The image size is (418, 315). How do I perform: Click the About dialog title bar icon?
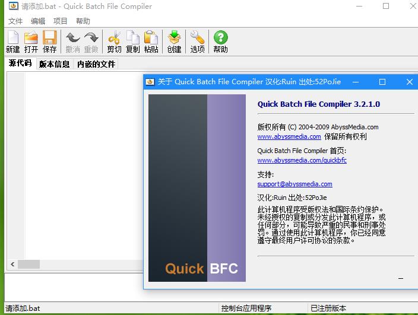click(150, 82)
